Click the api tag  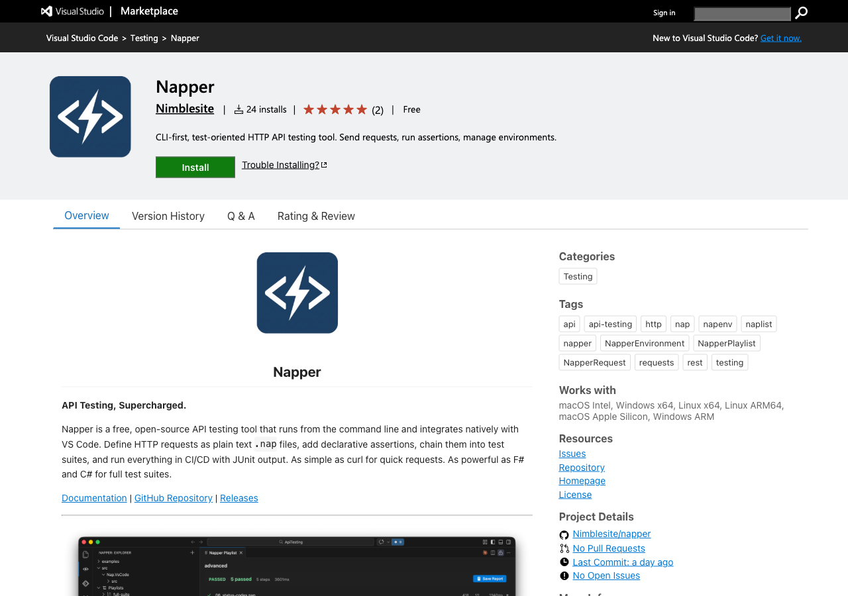pyautogui.click(x=570, y=324)
